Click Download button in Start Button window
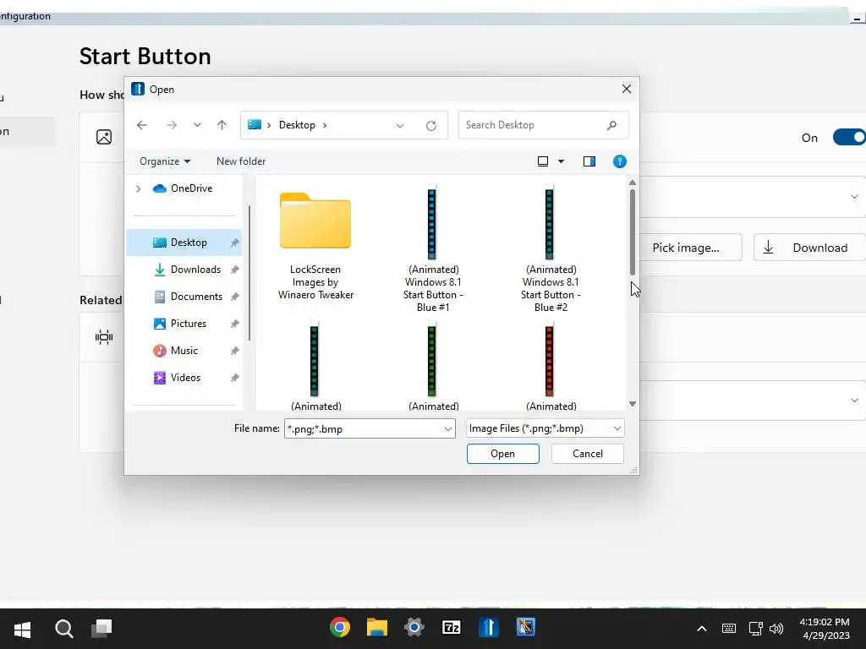The image size is (866, 649). tap(809, 248)
